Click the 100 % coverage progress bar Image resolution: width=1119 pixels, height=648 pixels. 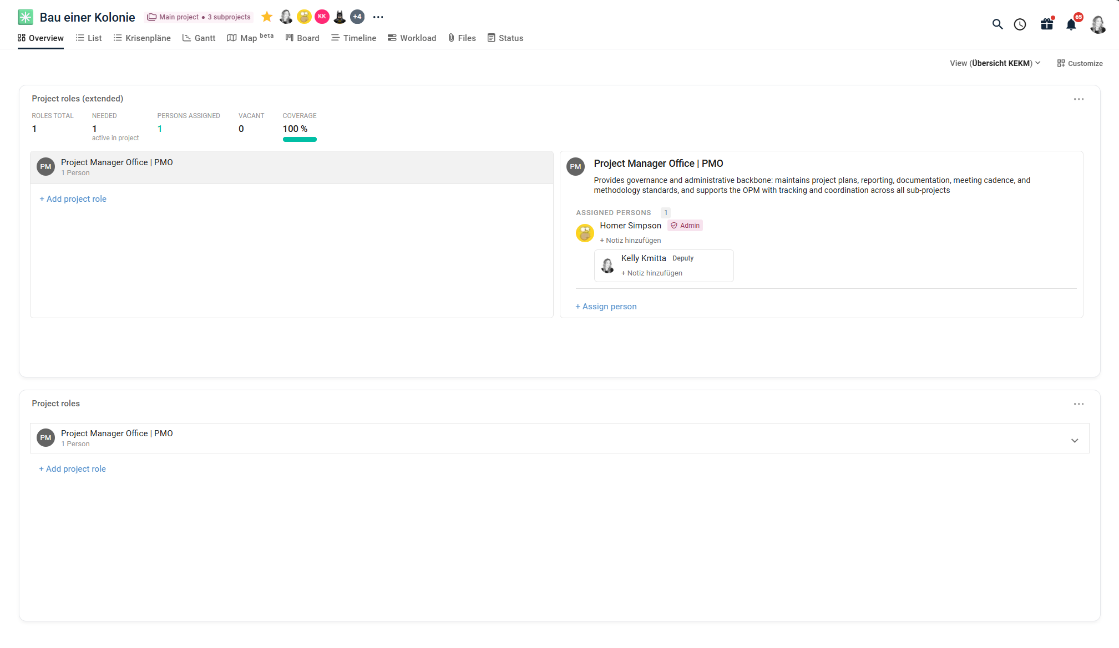(300, 140)
